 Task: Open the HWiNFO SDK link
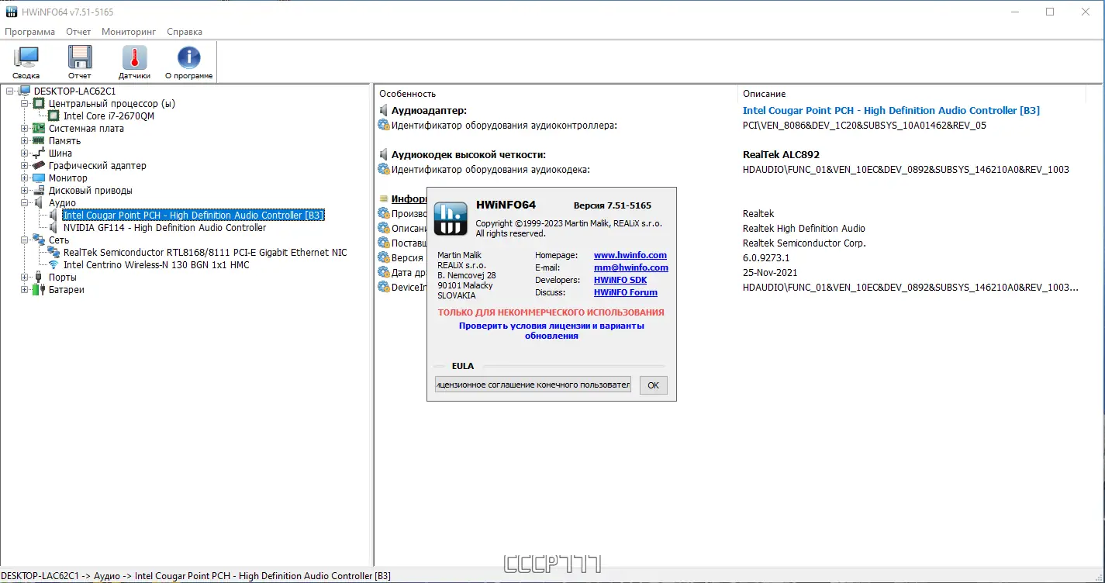tap(620, 280)
